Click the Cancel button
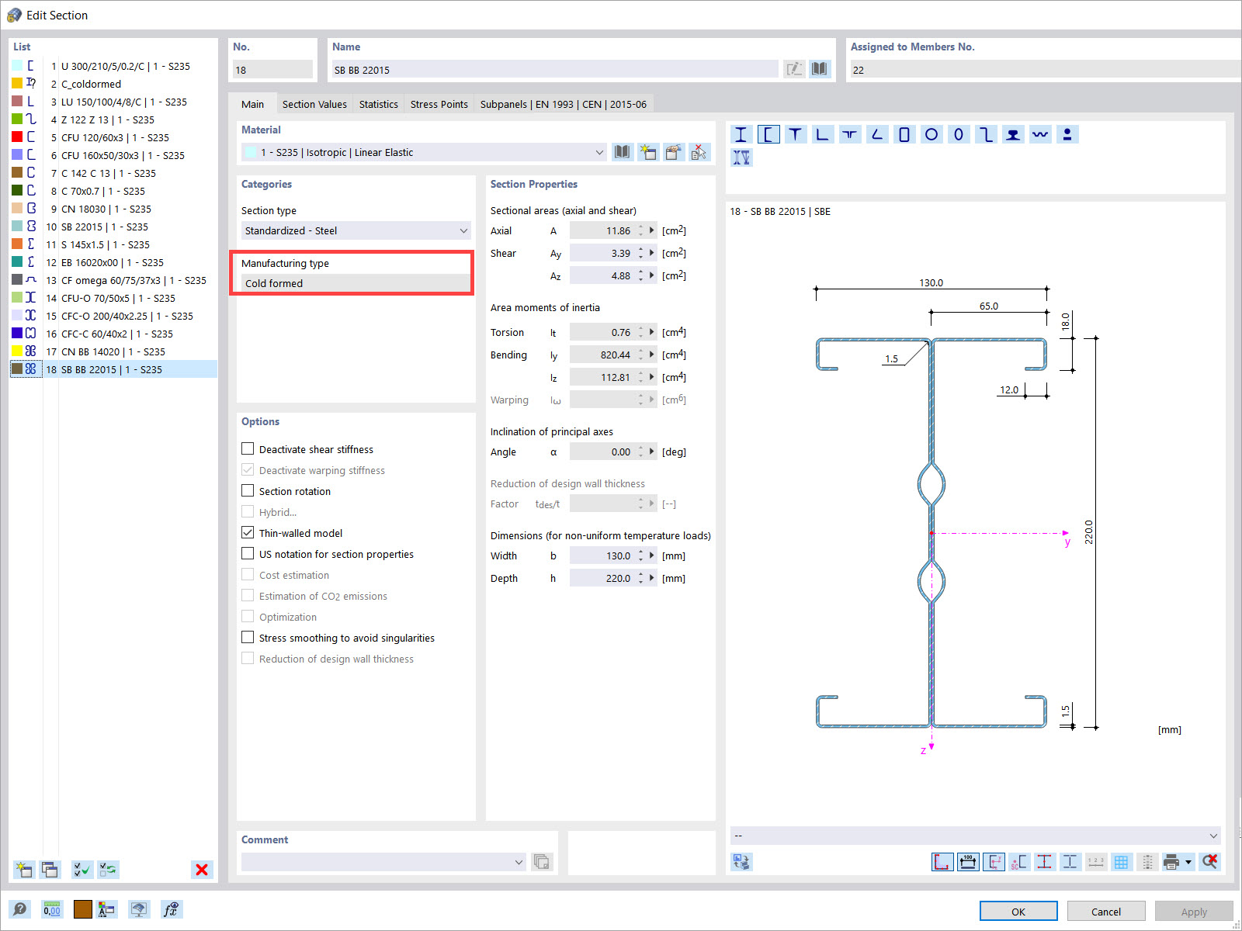 [1106, 911]
